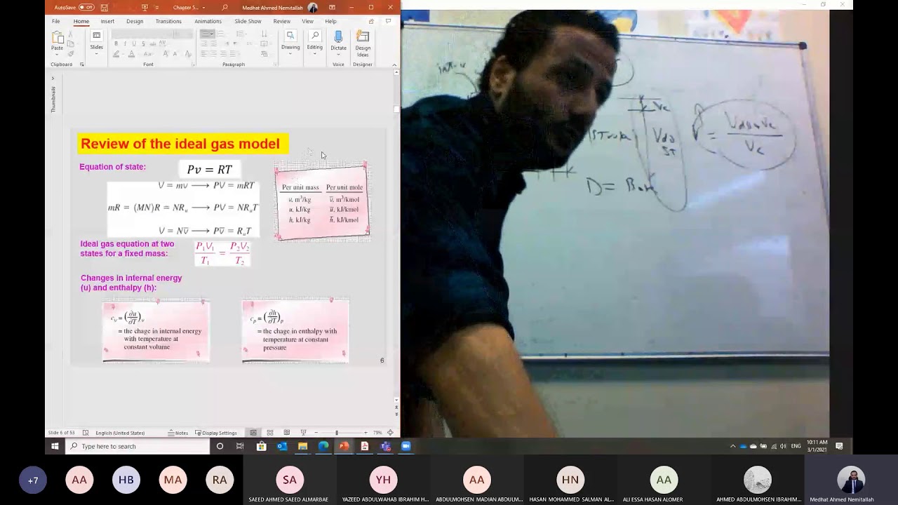This screenshot has width=898, height=505.
Task: Open the Ribbon Display Options icon
Action: tap(332, 7)
